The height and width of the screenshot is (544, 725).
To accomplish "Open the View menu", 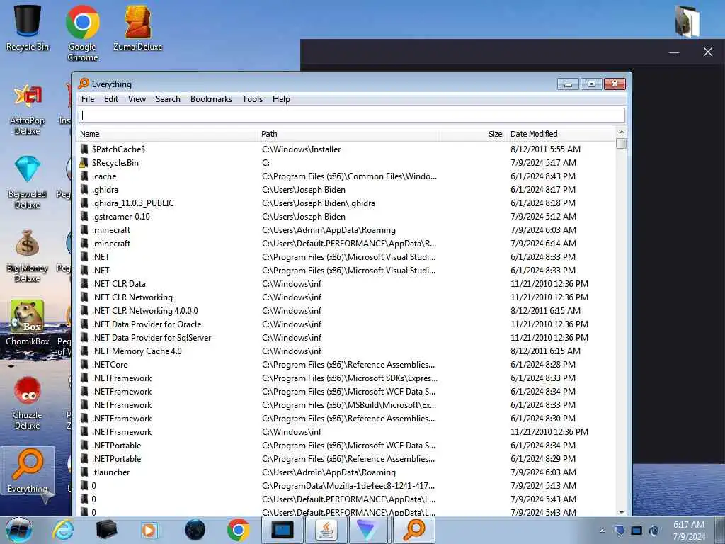I will click(137, 99).
